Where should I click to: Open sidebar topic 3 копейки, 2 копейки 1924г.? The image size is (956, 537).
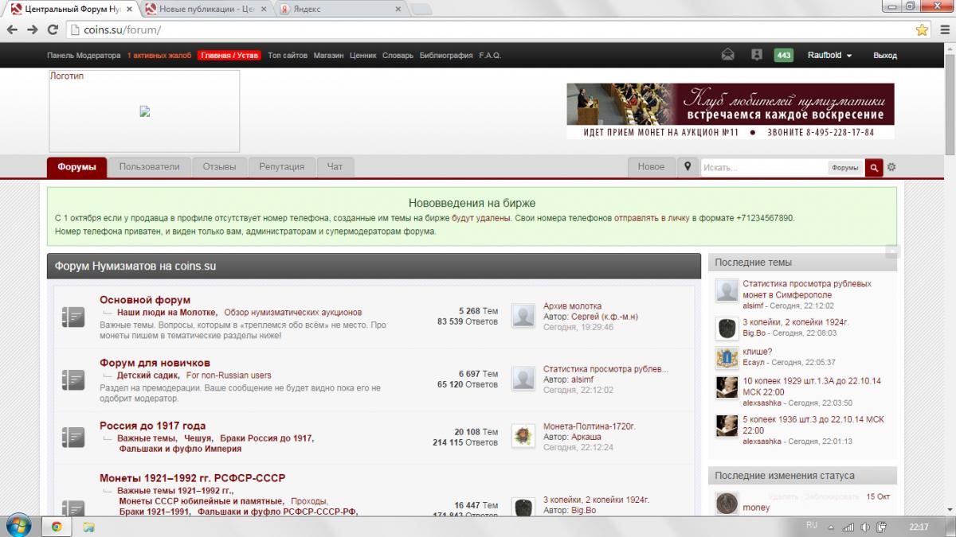pos(796,322)
